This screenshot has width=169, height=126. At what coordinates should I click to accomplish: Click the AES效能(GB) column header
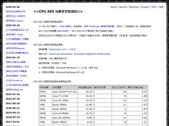point(85,87)
